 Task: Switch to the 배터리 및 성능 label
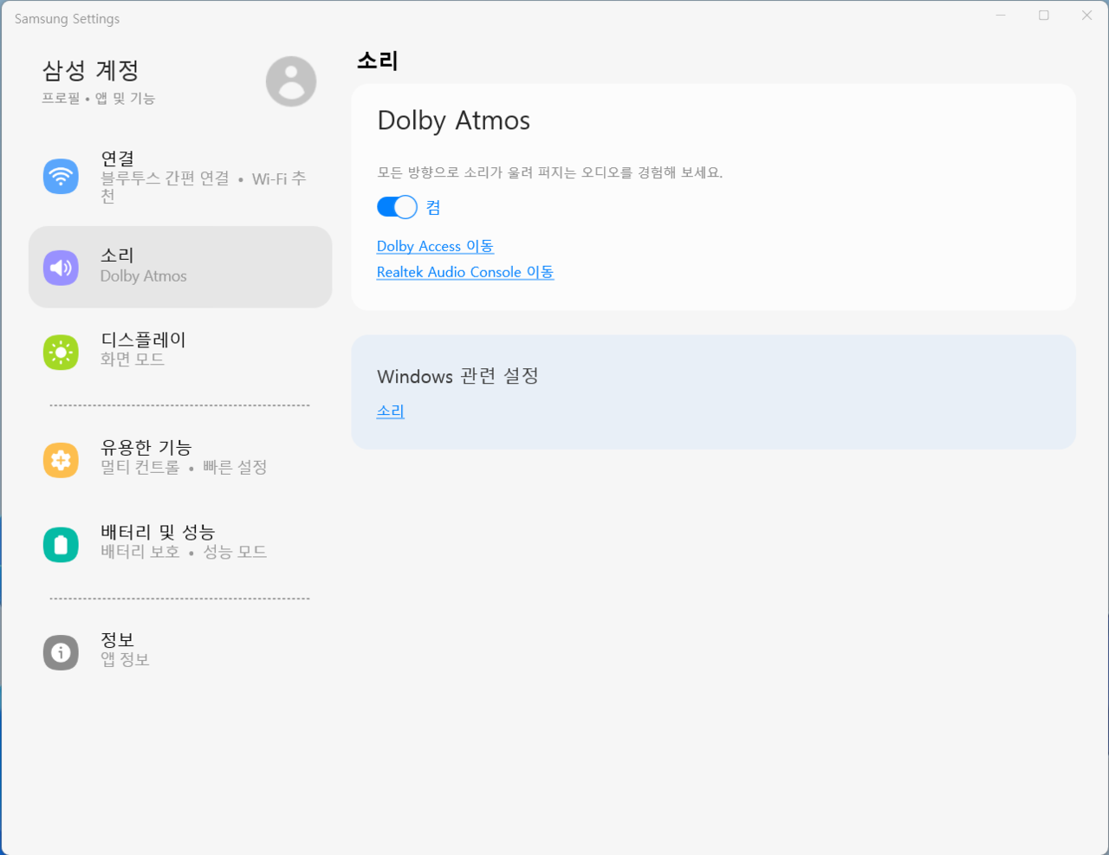158,533
